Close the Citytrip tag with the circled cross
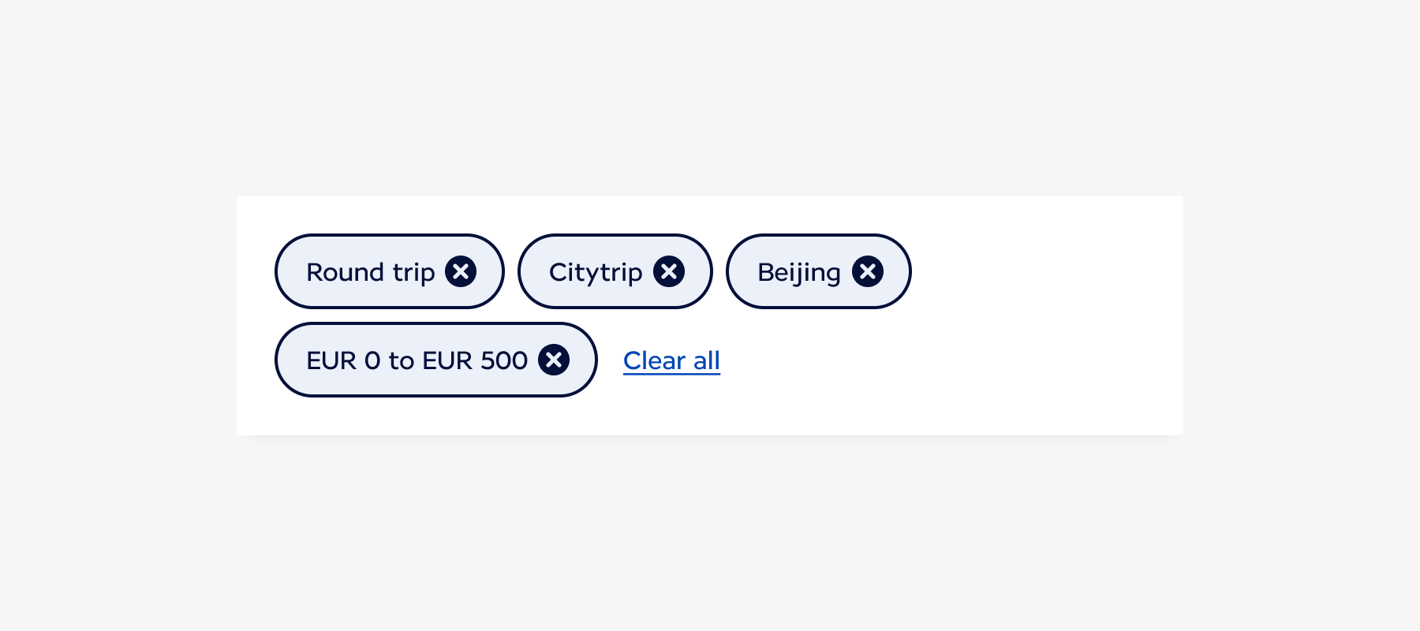 coord(669,271)
